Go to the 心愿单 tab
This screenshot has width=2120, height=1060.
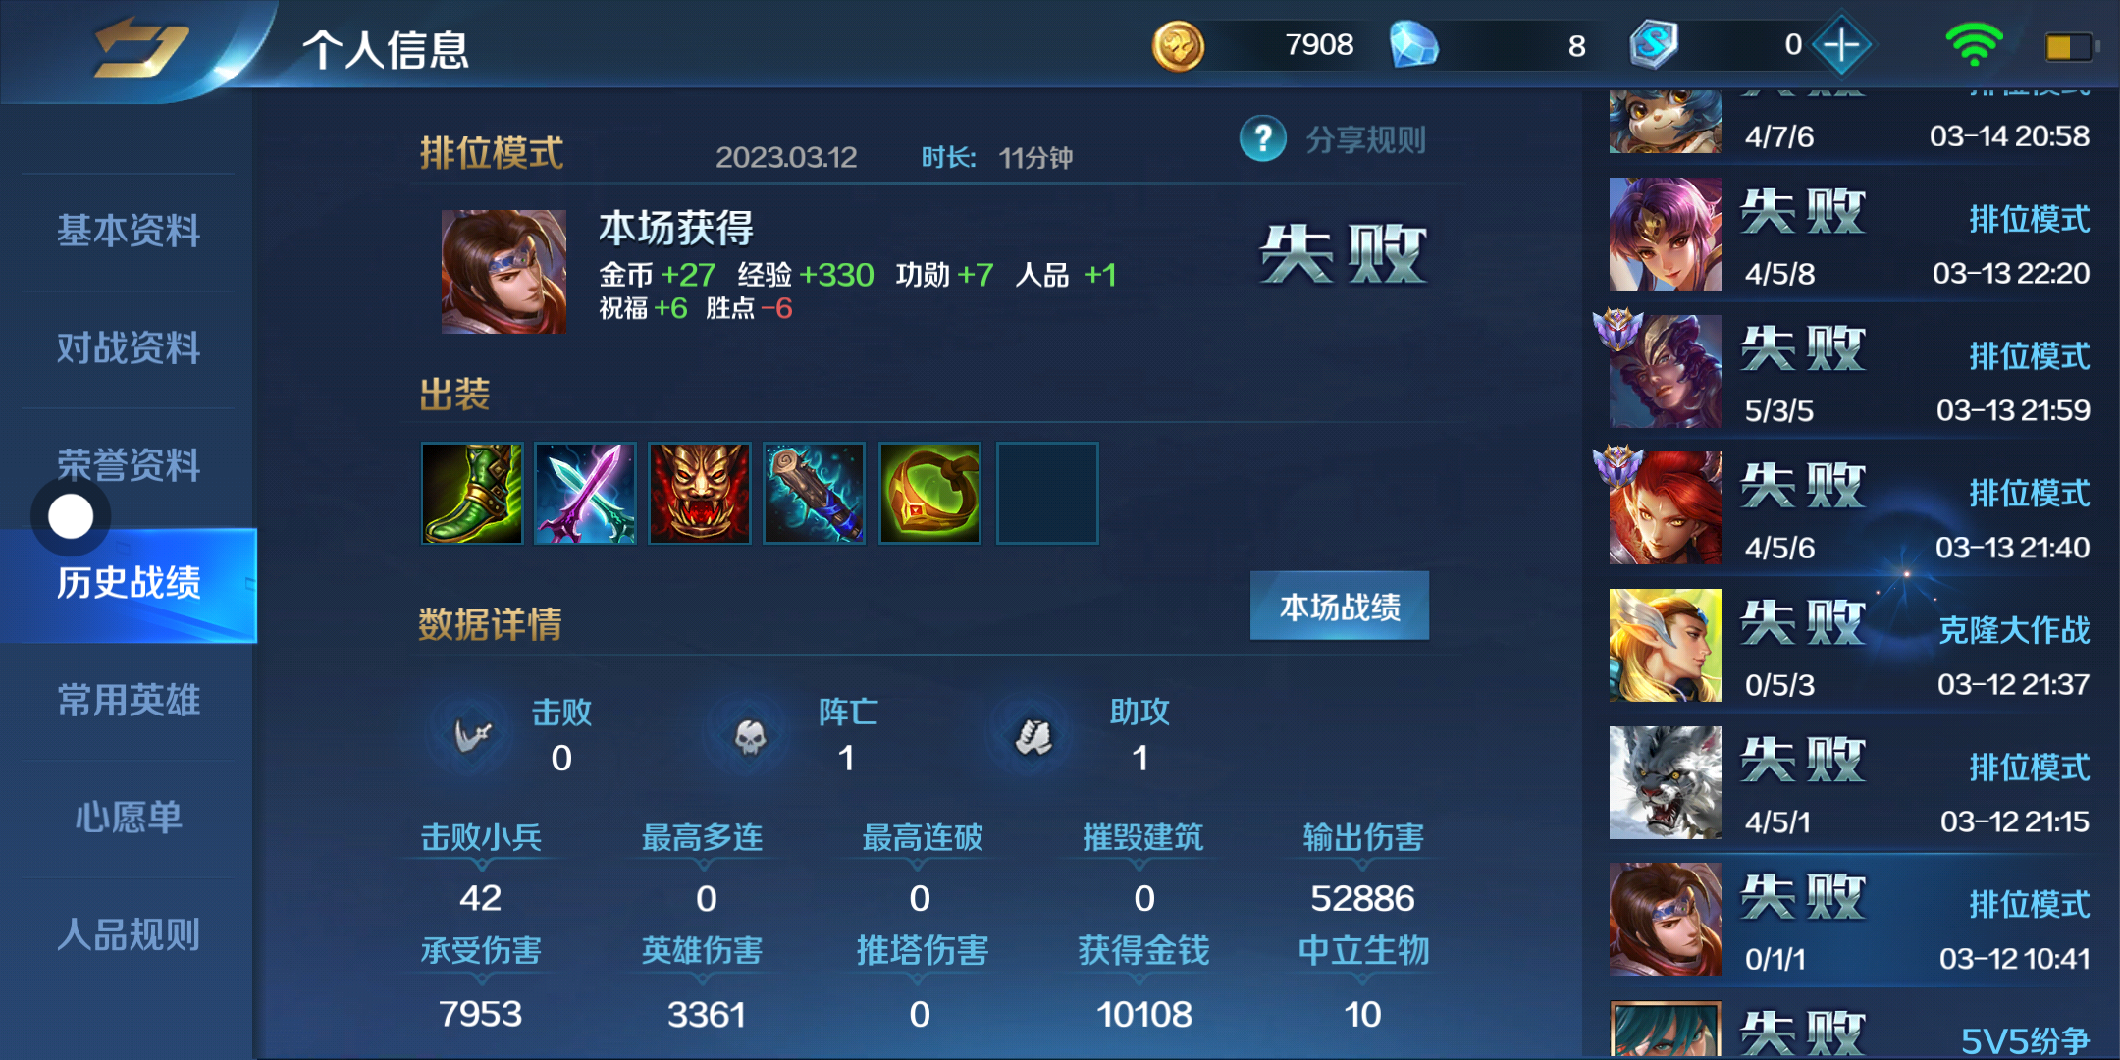[x=129, y=818]
